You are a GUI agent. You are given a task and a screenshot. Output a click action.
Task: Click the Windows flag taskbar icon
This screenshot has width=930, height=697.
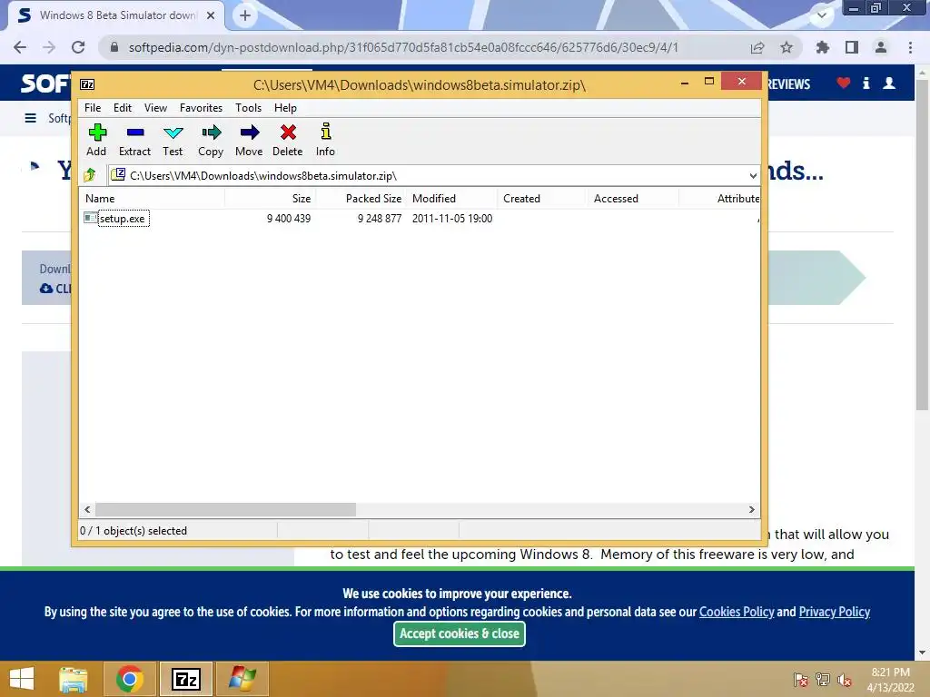point(242,679)
